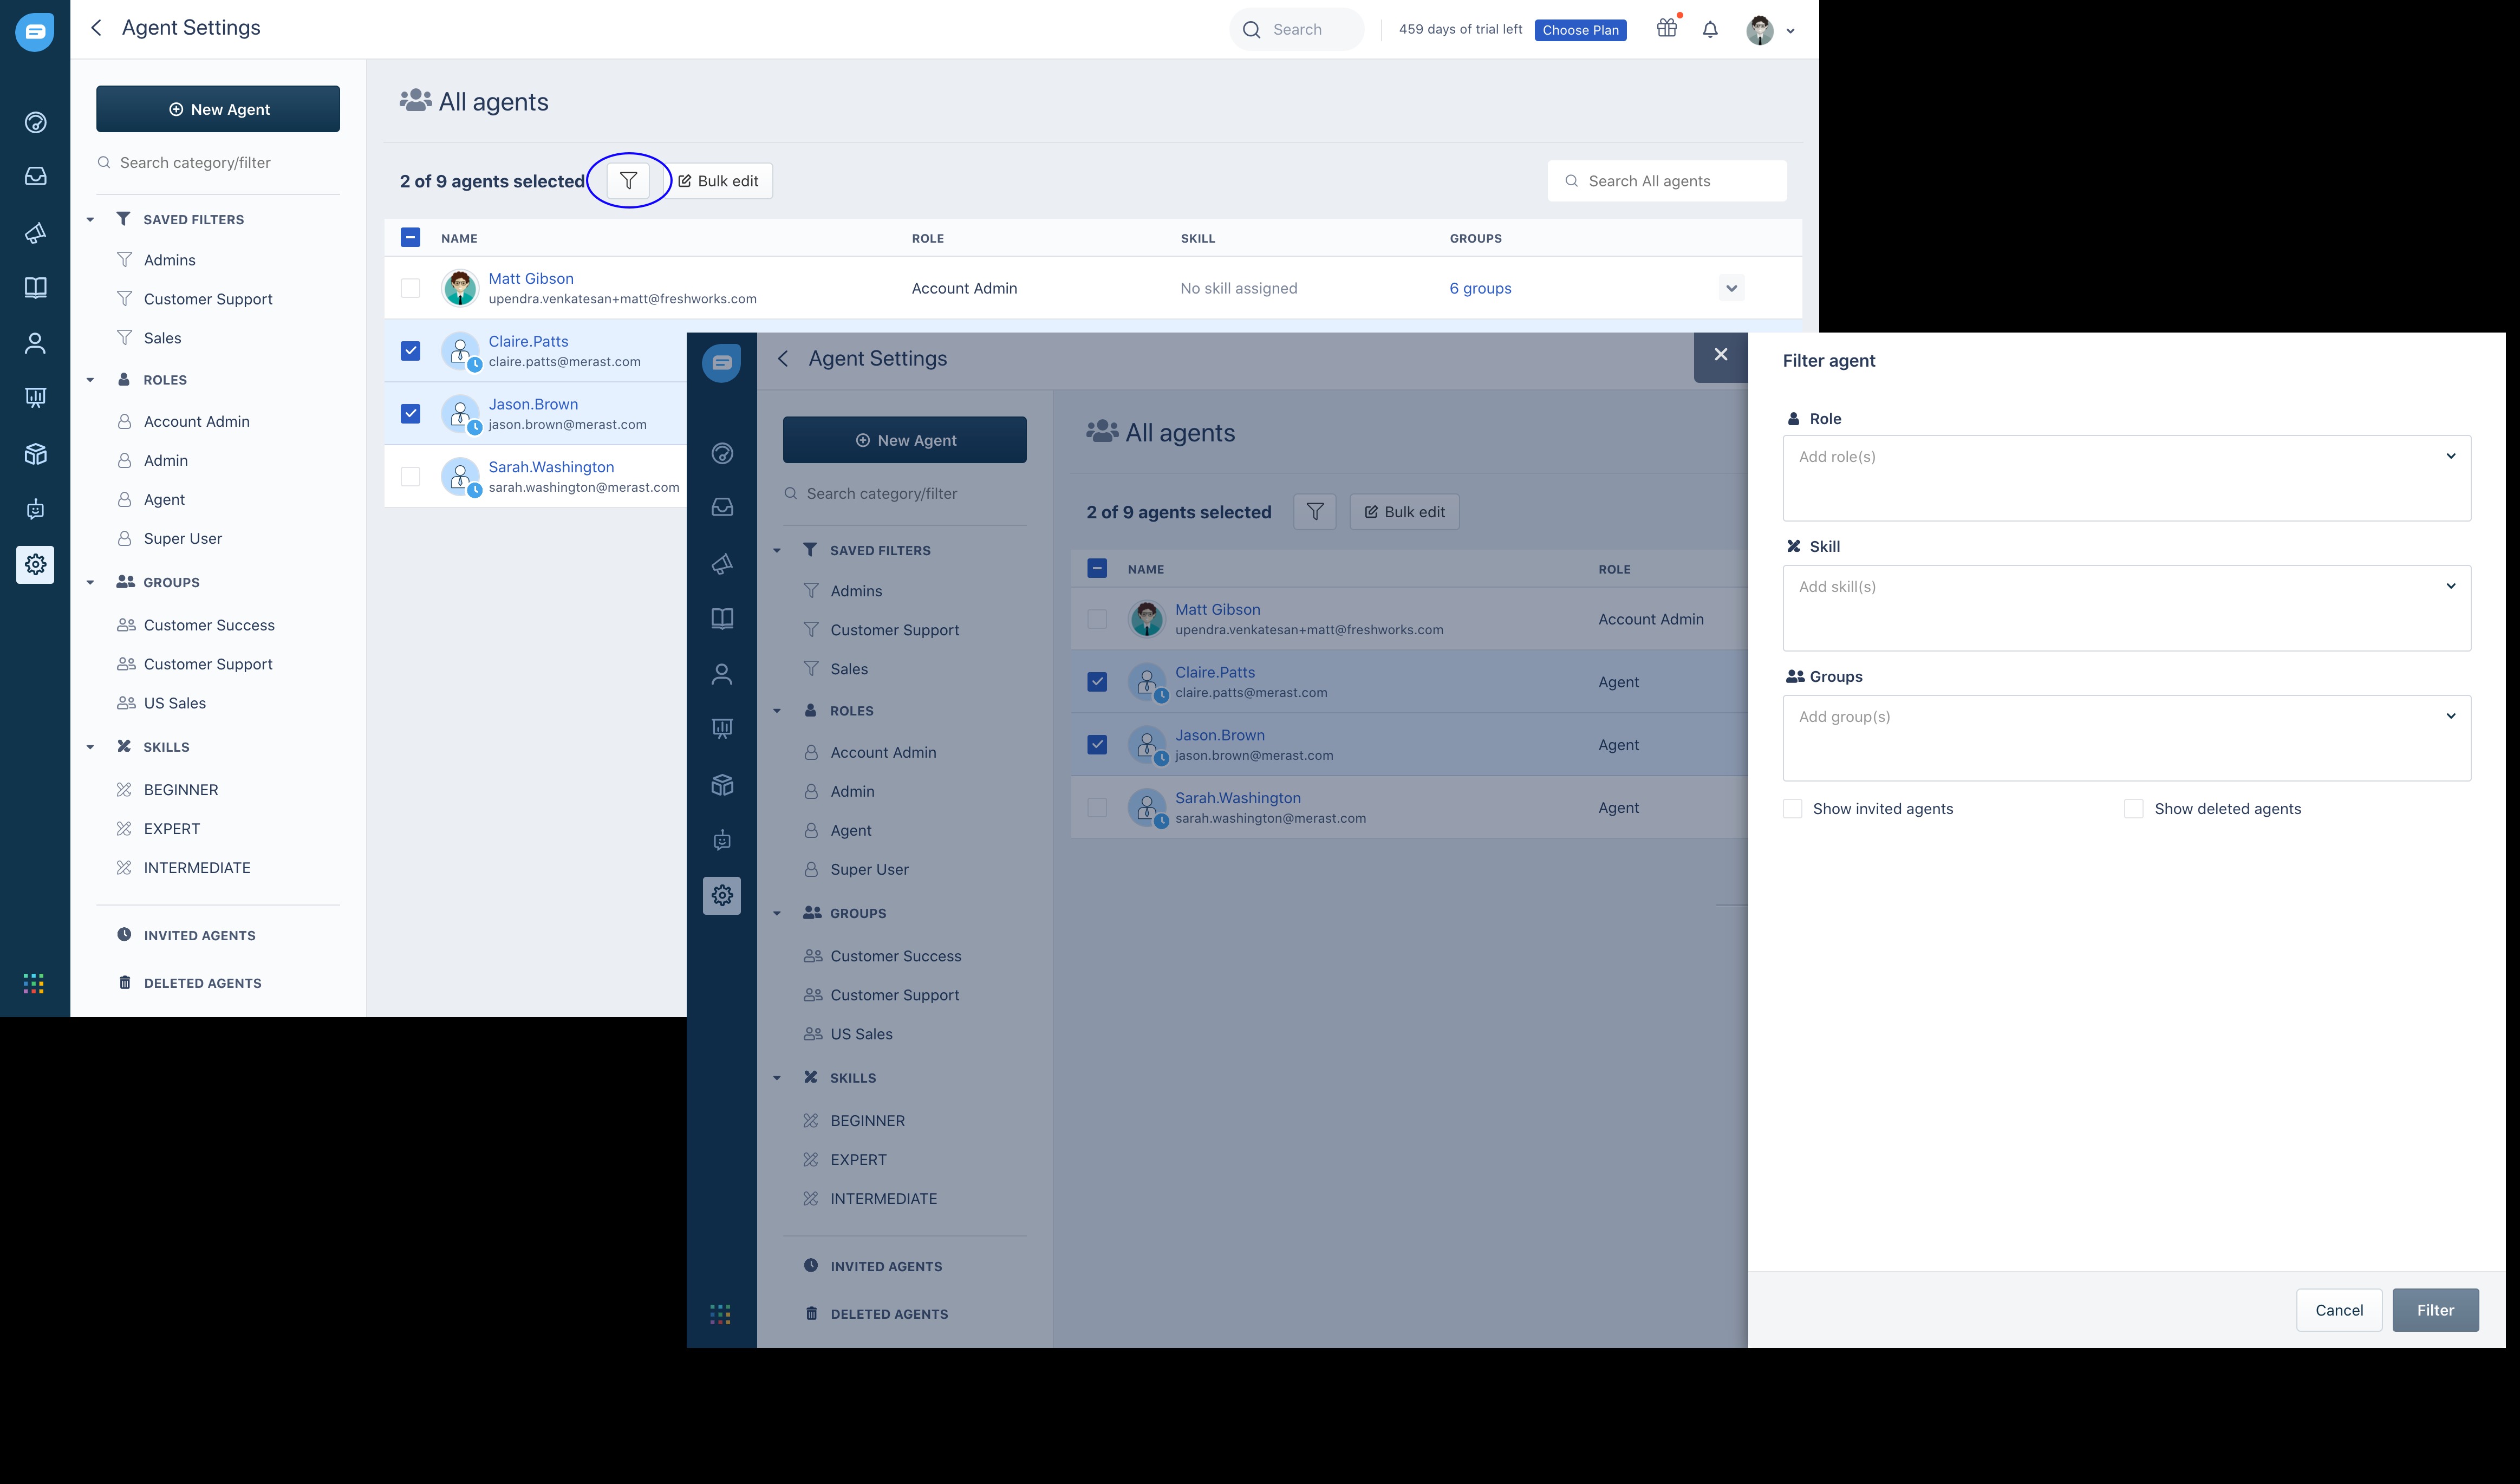Viewport: 2520px width, 1484px height.
Task: Expand Matt Gibson's row chevron dropdown
Action: [x=1731, y=288]
